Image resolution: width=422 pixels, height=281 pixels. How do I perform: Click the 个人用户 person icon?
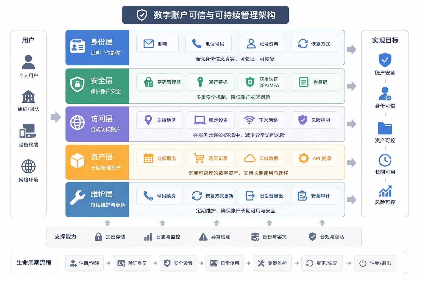[x=28, y=62]
